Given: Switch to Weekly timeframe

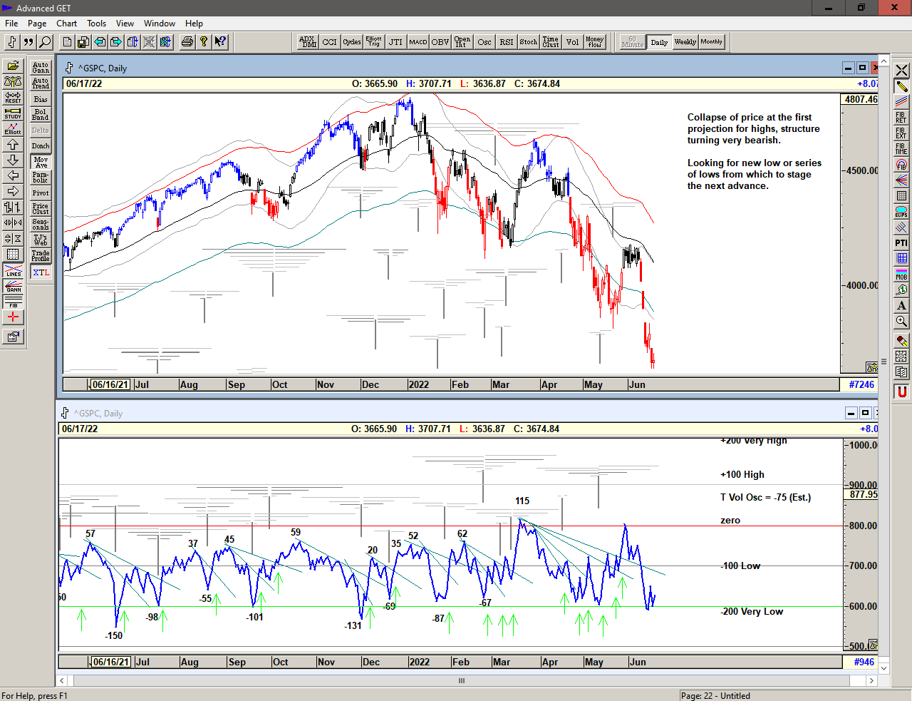Looking at the screenshot, I should coord(685,42).
